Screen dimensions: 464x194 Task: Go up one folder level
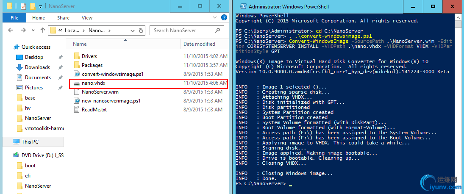pos(43,30)
